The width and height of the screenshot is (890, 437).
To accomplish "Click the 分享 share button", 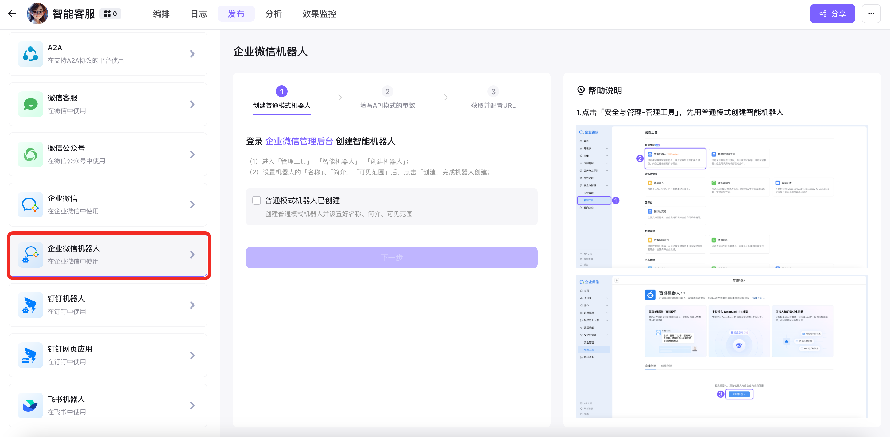I will 832,14.
